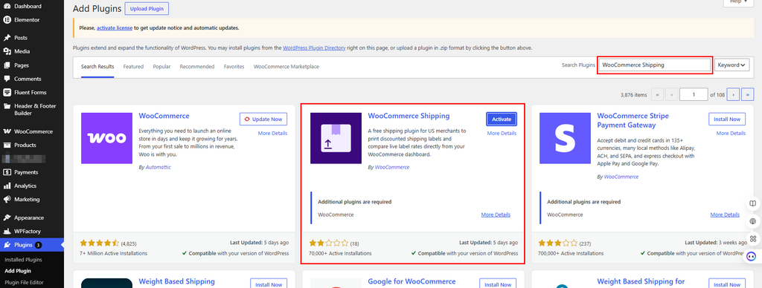
Task: Click the Elementor icon in sidebar
Action: tap(7, 20)
